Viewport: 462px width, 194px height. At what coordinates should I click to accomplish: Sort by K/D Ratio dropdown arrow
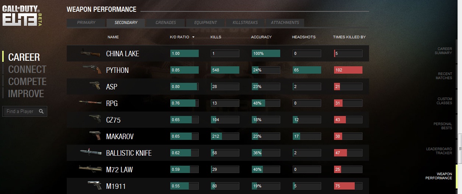(193, 37)
